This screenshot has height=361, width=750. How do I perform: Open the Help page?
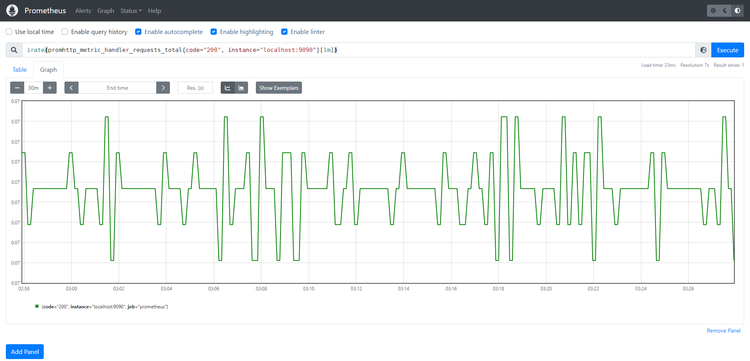154,11
